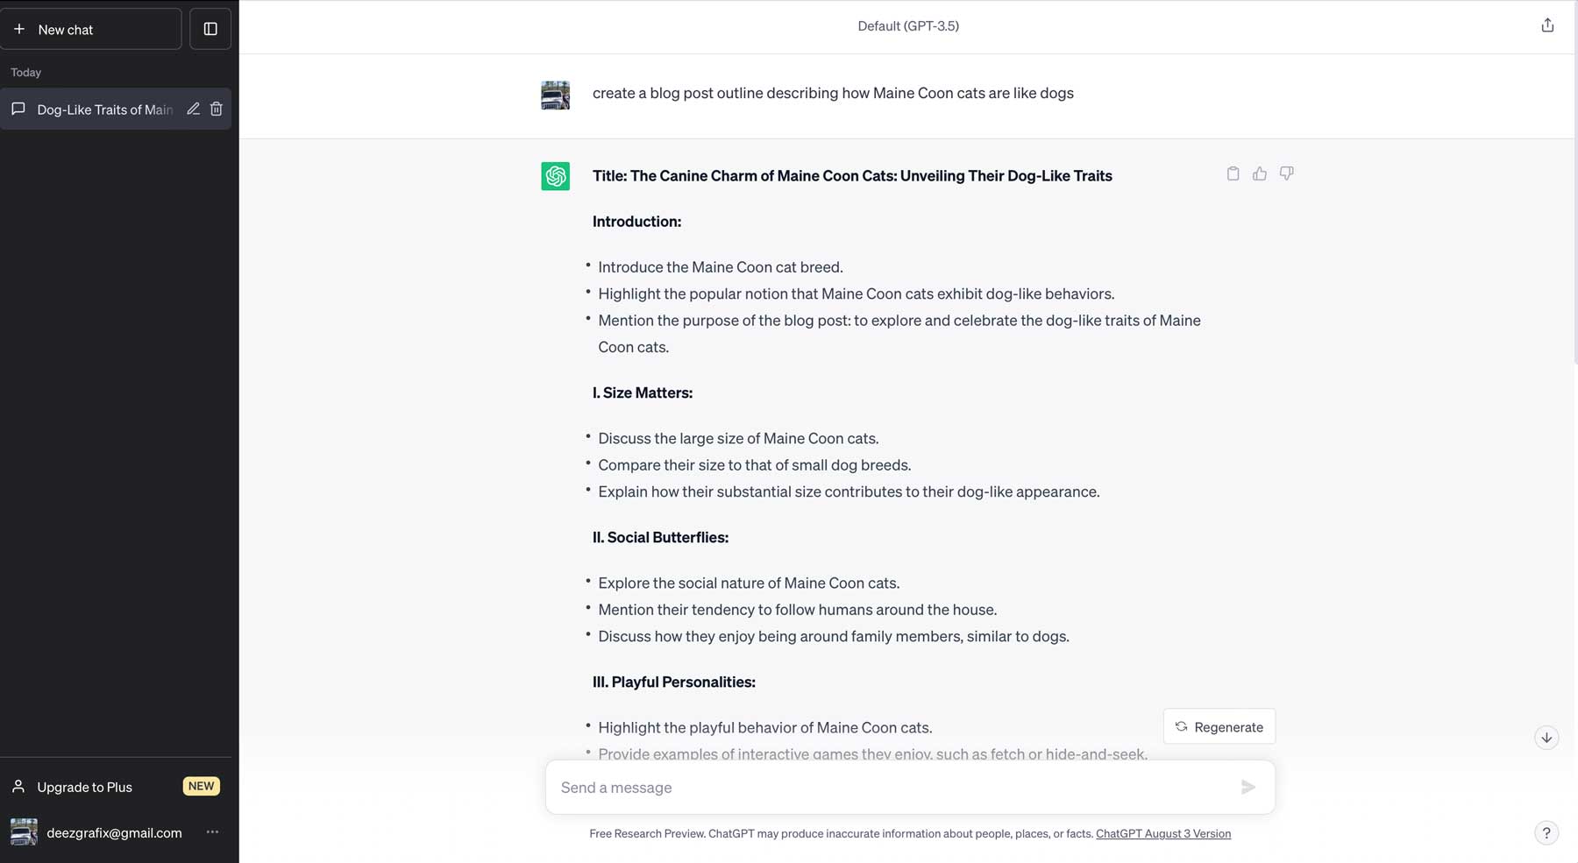
Task: Click the Send a message input field
Action: point(877,787)
